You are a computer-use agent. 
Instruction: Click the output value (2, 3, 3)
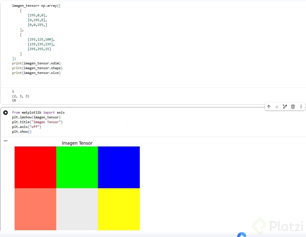[x=20, y=96]
